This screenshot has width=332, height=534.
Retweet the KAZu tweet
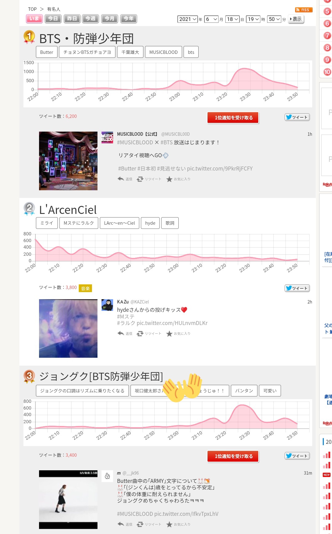(x=149, y=333)
